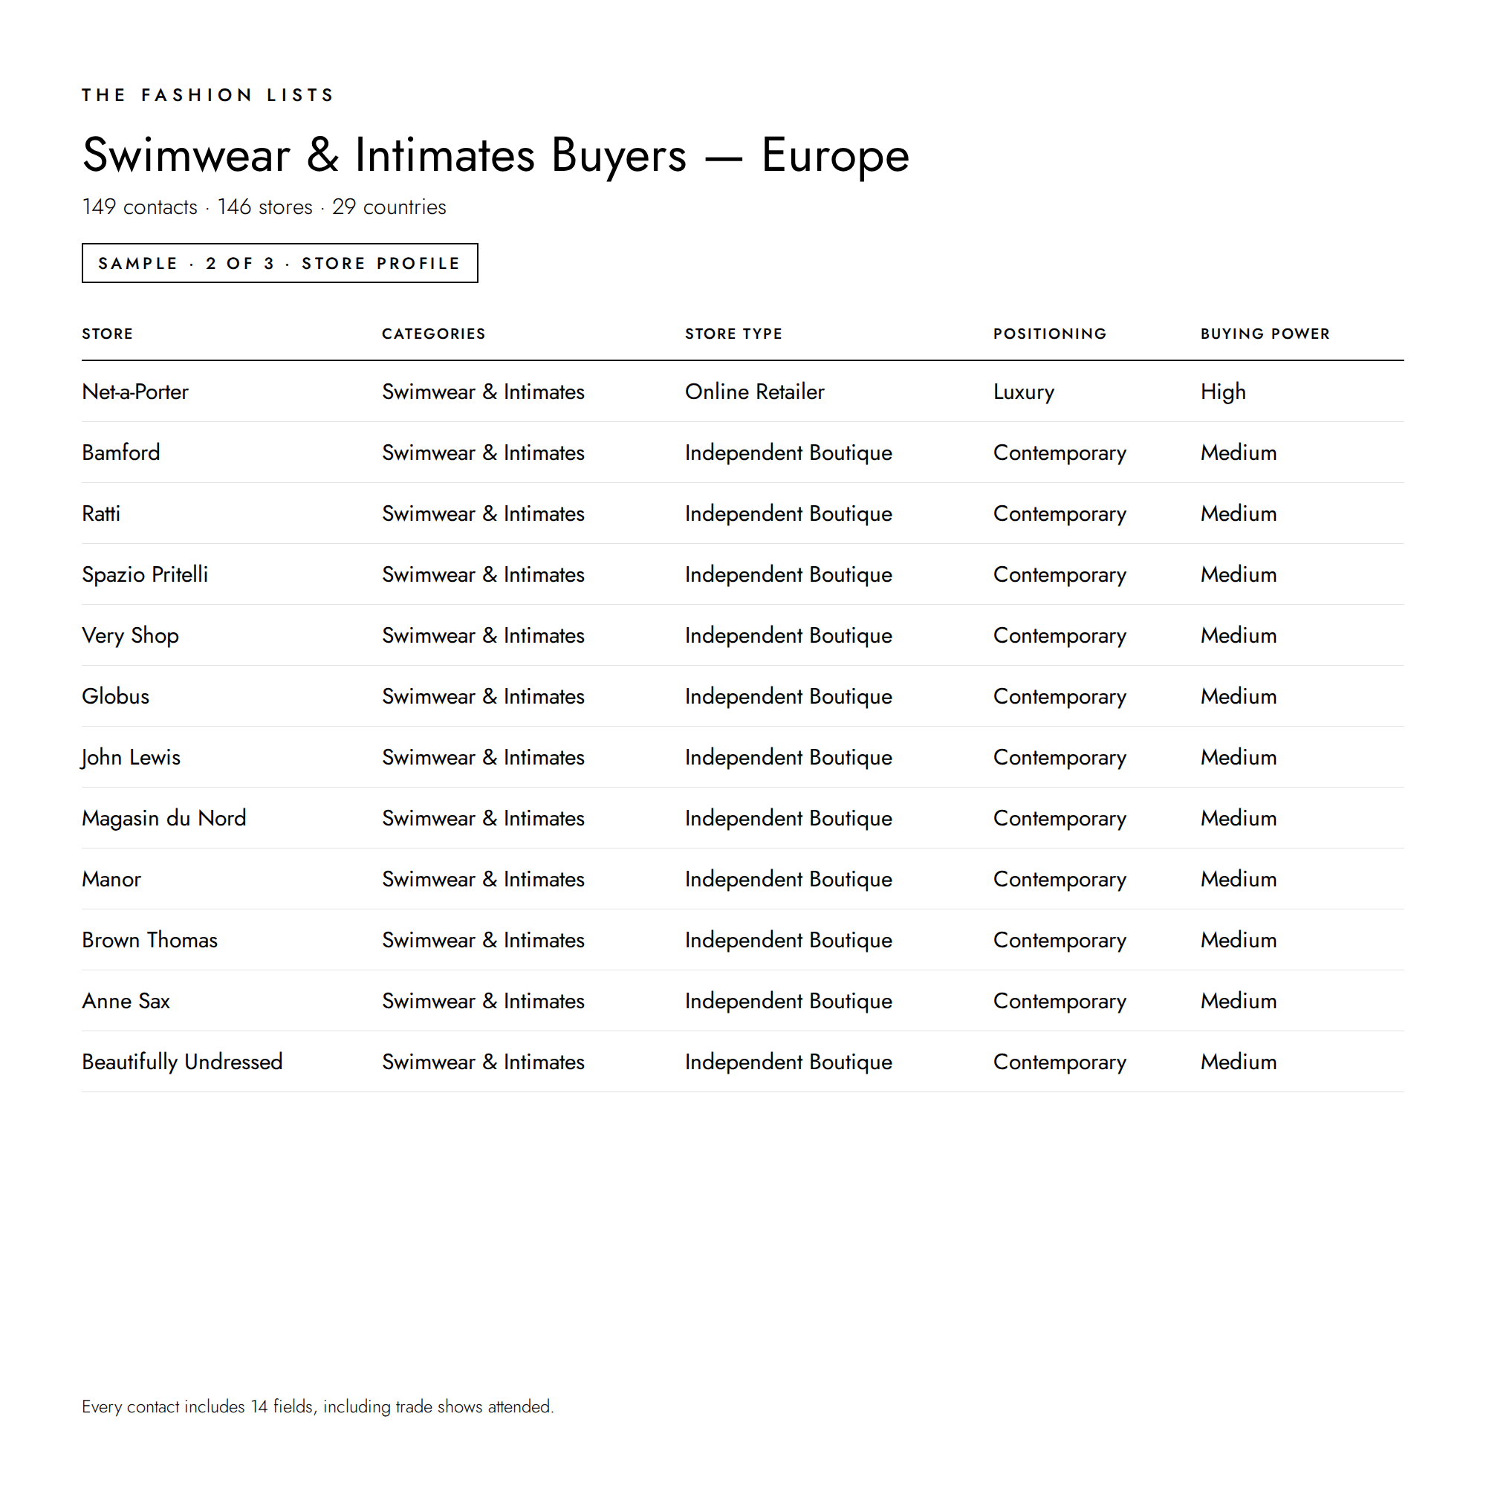Click the Online Retailer store type cell
The image size is (1486, 1486).
tap(755, 392)
